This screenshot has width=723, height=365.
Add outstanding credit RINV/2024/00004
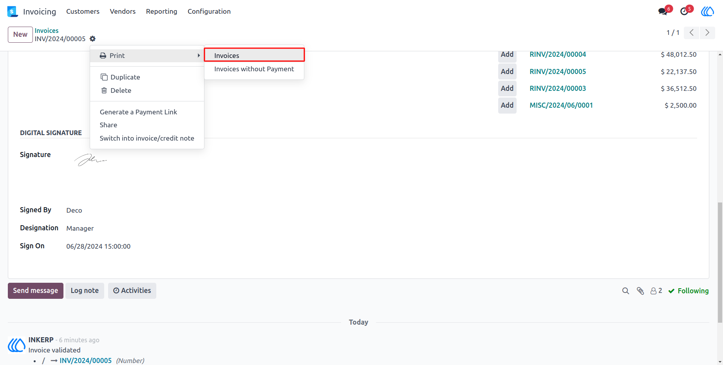click(x=507, y=55)
